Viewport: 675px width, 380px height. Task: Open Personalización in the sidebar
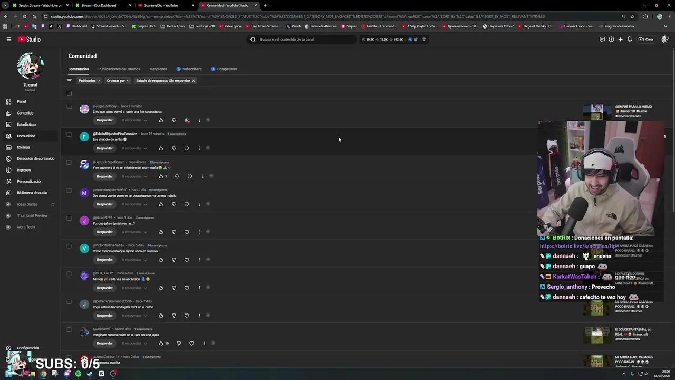coord(30,181)
